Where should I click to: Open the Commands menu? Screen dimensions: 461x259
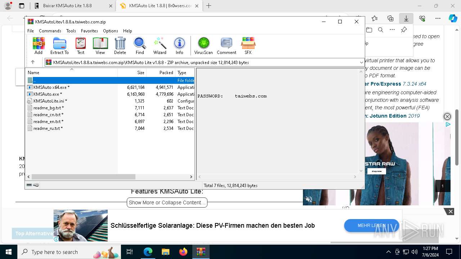click(50, 31)
